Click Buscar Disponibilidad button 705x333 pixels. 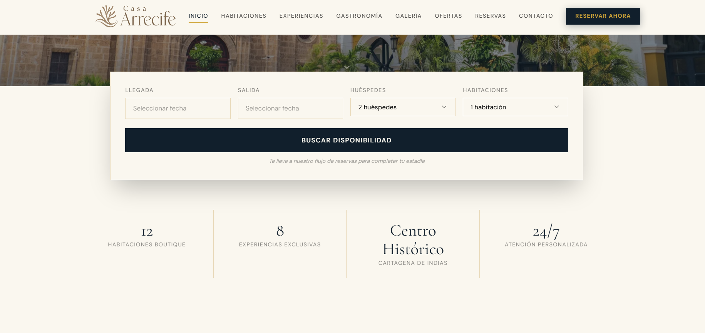point(347,140)
